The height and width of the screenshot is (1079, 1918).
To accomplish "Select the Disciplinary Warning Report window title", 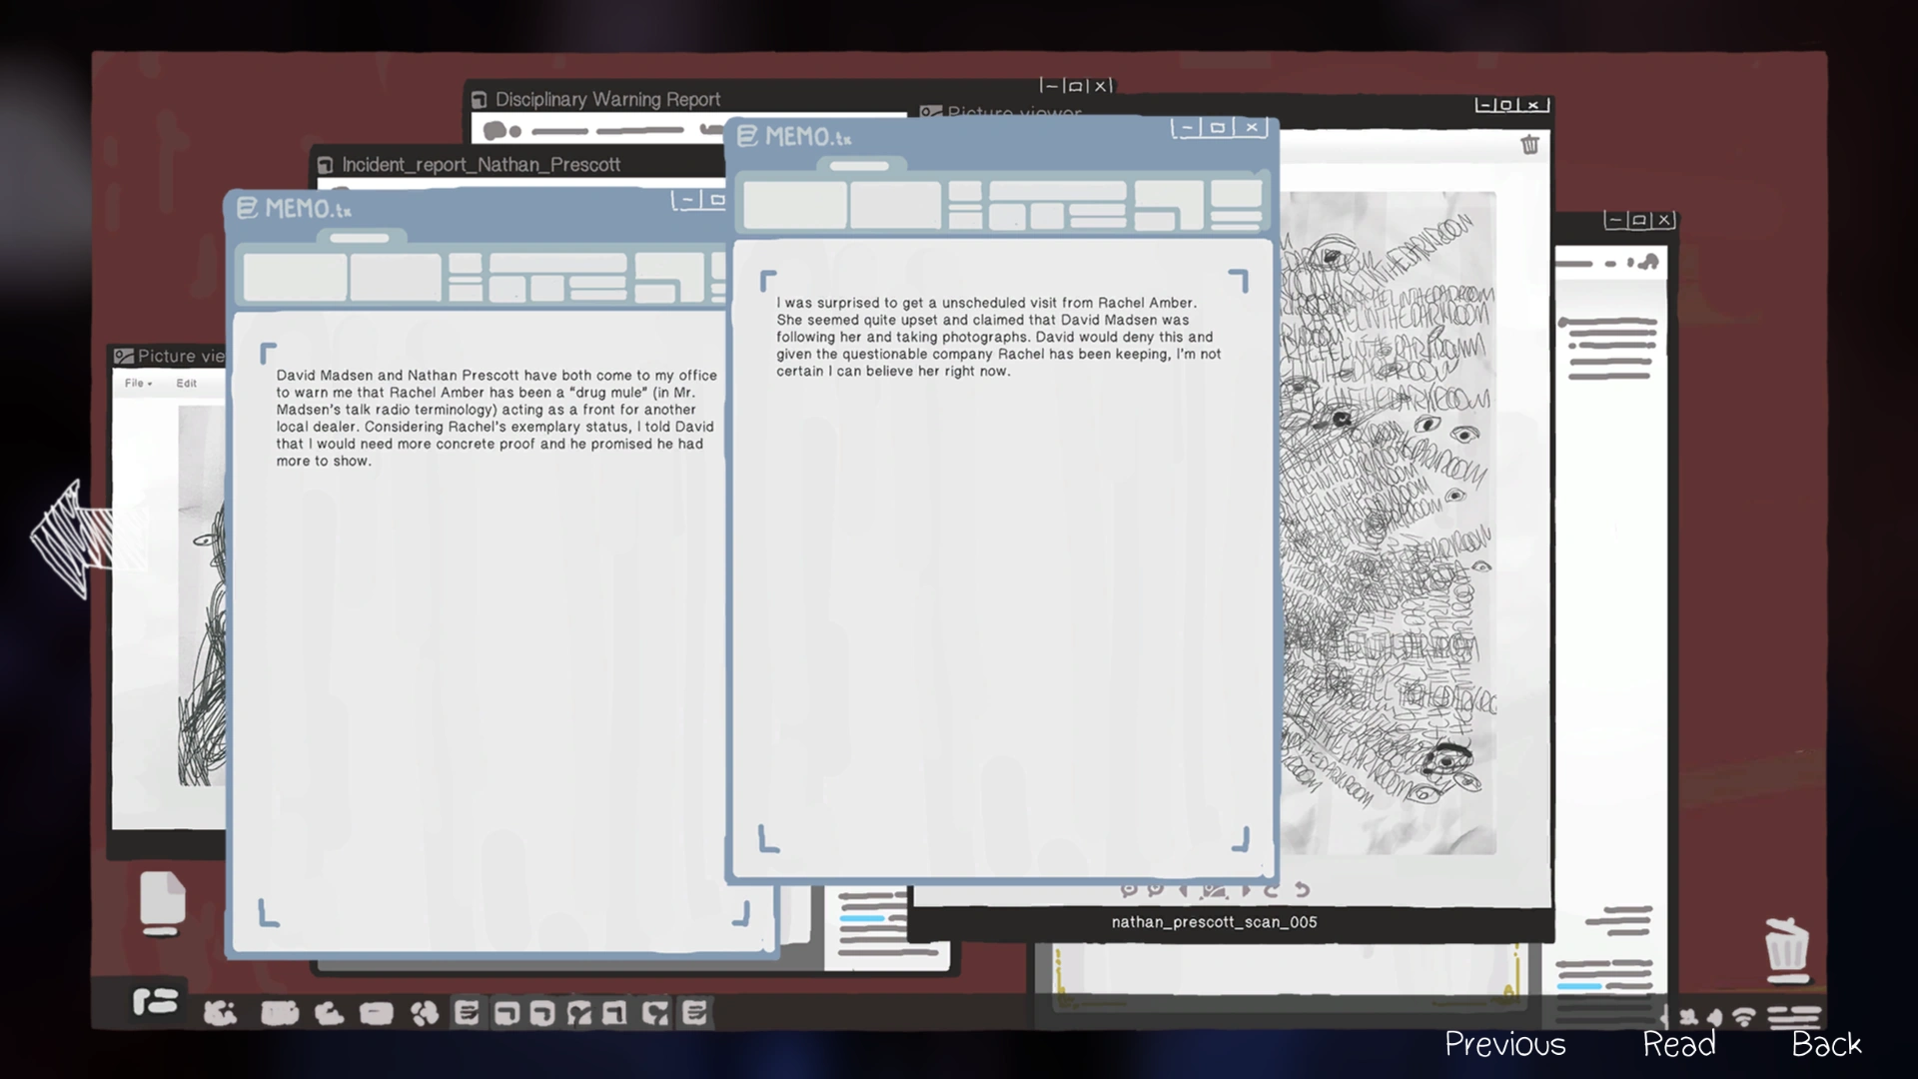I will (x=607, y=100).
